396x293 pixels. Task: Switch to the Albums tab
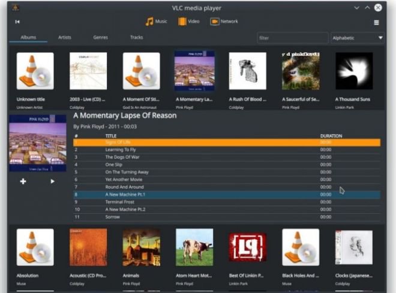click(x=28, y=37)
